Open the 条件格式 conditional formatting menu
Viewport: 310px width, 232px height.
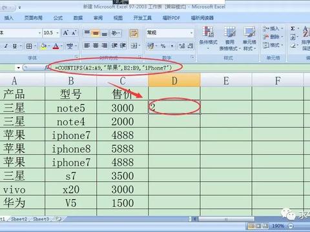[x=208, y=38]
